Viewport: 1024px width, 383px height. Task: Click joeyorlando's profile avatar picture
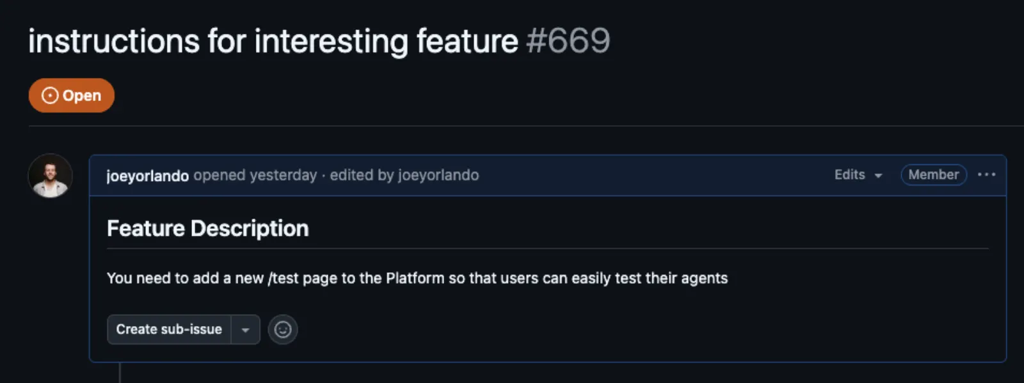(50, 176)
